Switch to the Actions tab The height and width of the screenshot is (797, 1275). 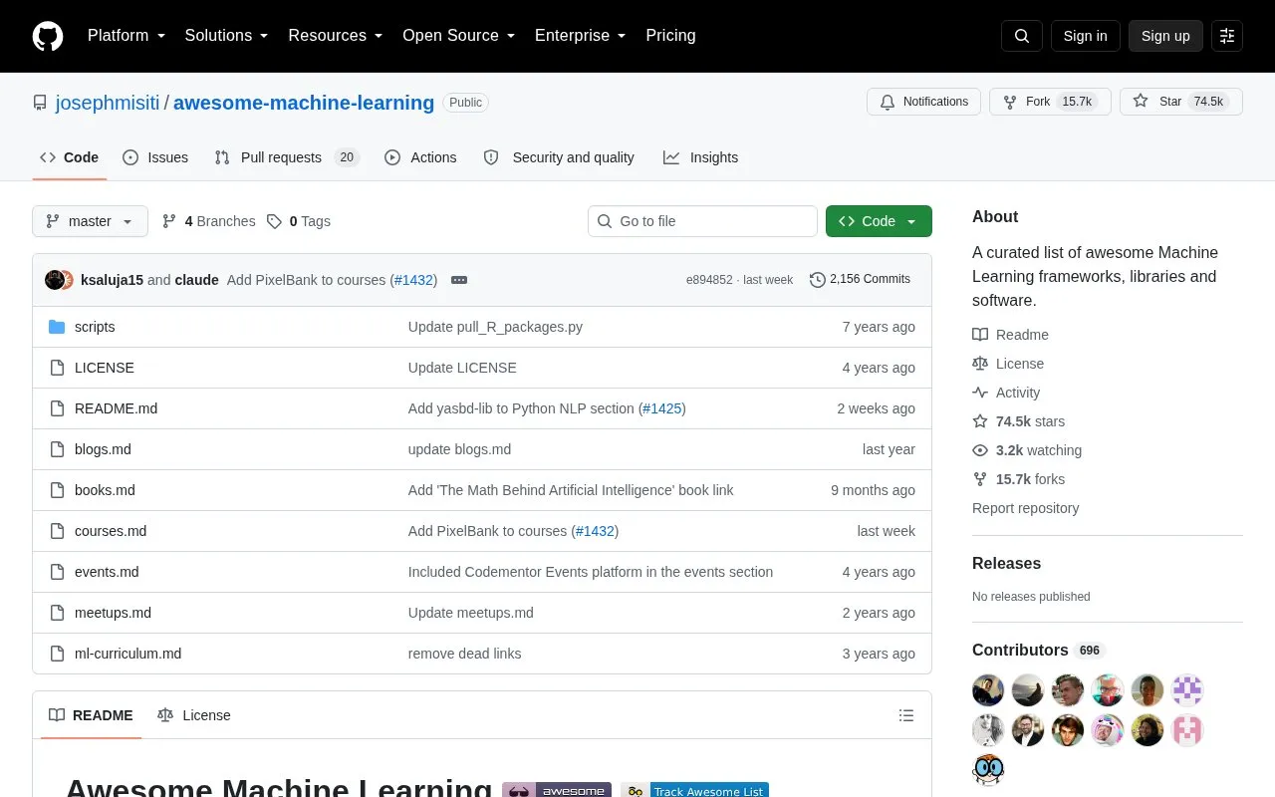[420, 157]
